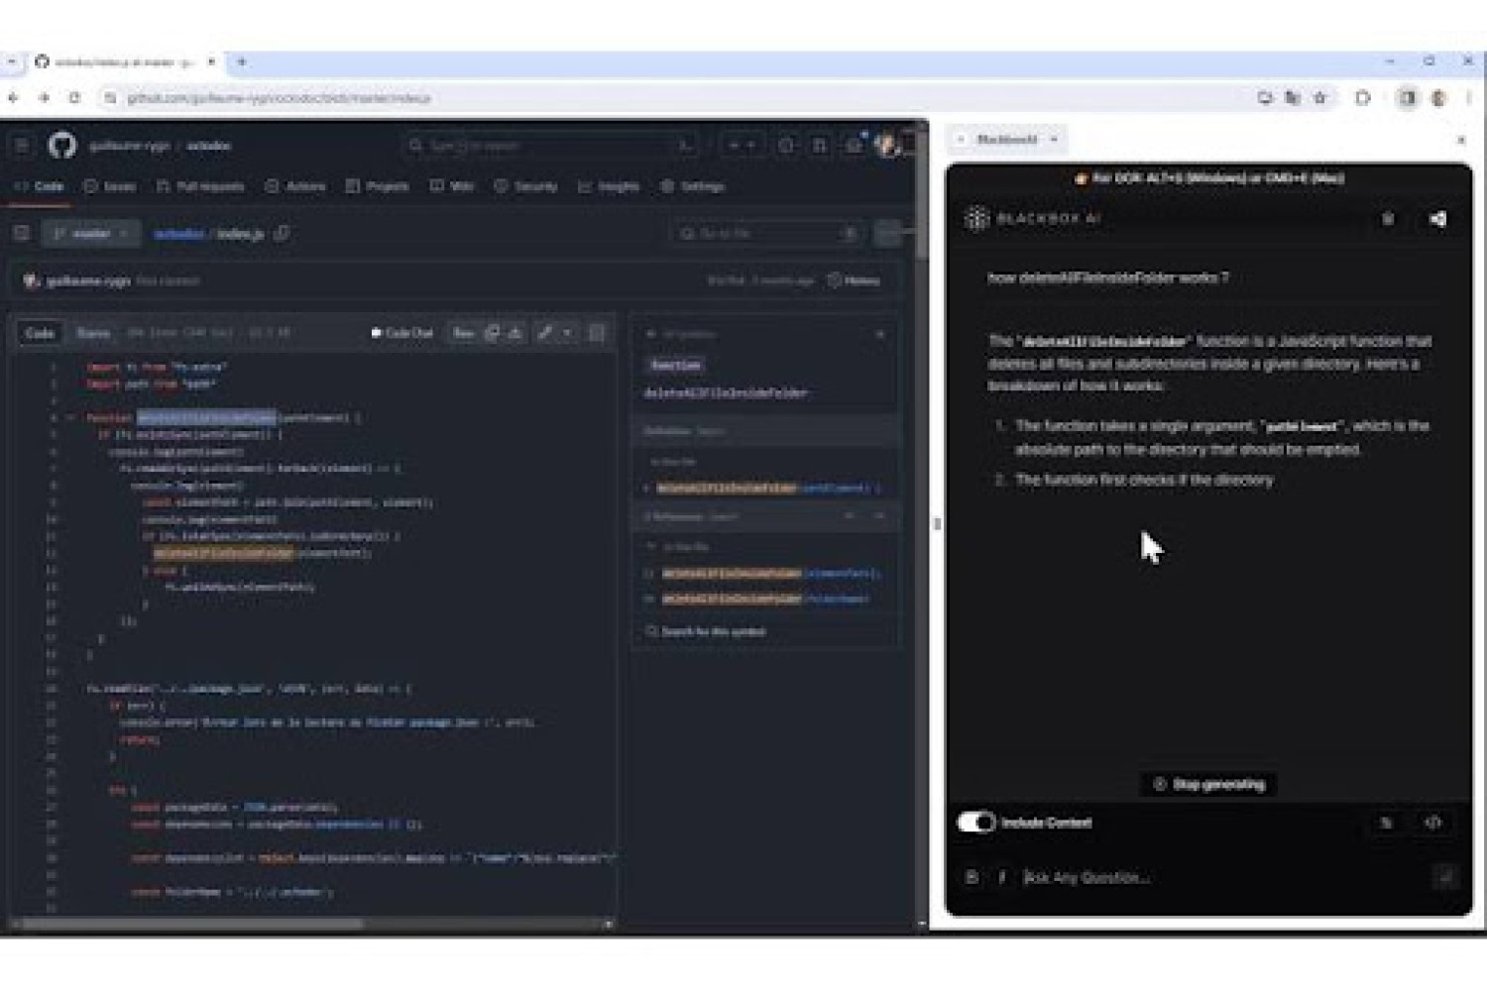The height and width of the screenshot is (991, 1487).
Task: Open the Actions tab
Action: pyautogui.click(x=295, y=186)
